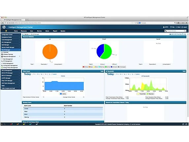The image size is (189, 142).
Task: Toggle the Clients legend in the chart
Action: click(x=63, y=94)
